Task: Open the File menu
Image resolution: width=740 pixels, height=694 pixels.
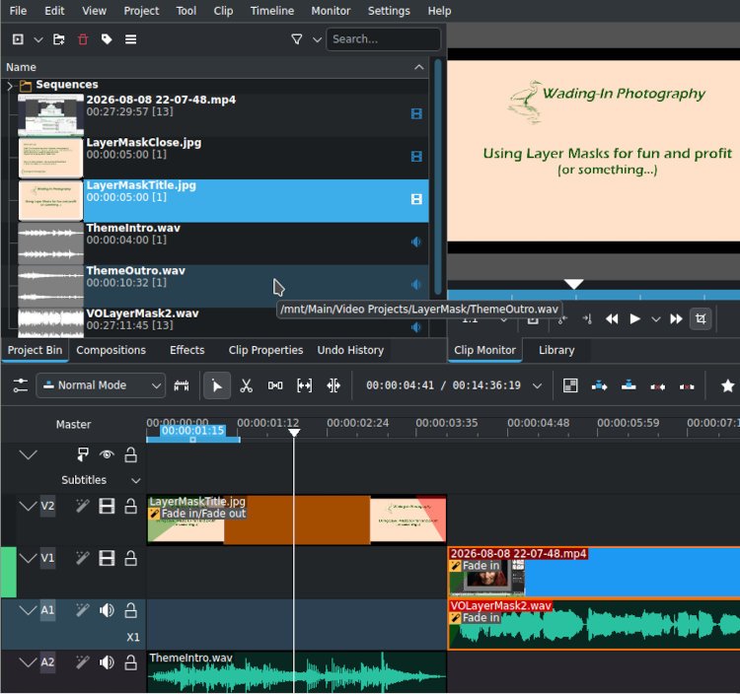Action: [x=18, y=11]
